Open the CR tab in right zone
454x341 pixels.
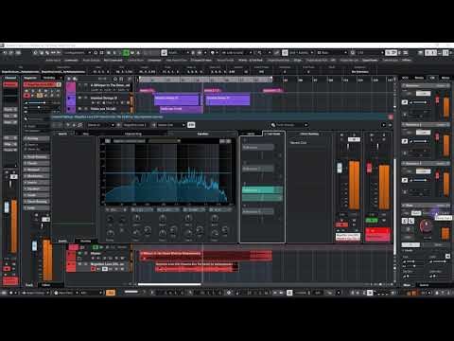432,78
